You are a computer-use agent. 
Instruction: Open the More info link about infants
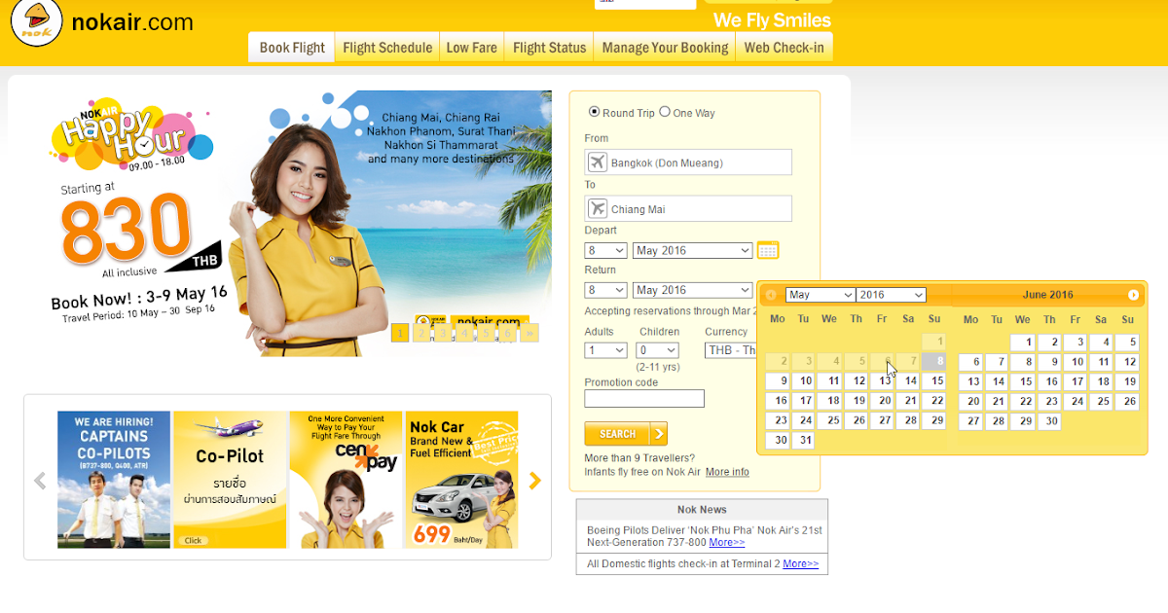pos(727,471)
